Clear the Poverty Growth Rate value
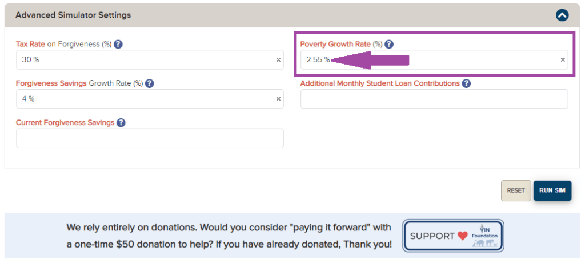Screen dimensions: 585x263 (562, 59)
